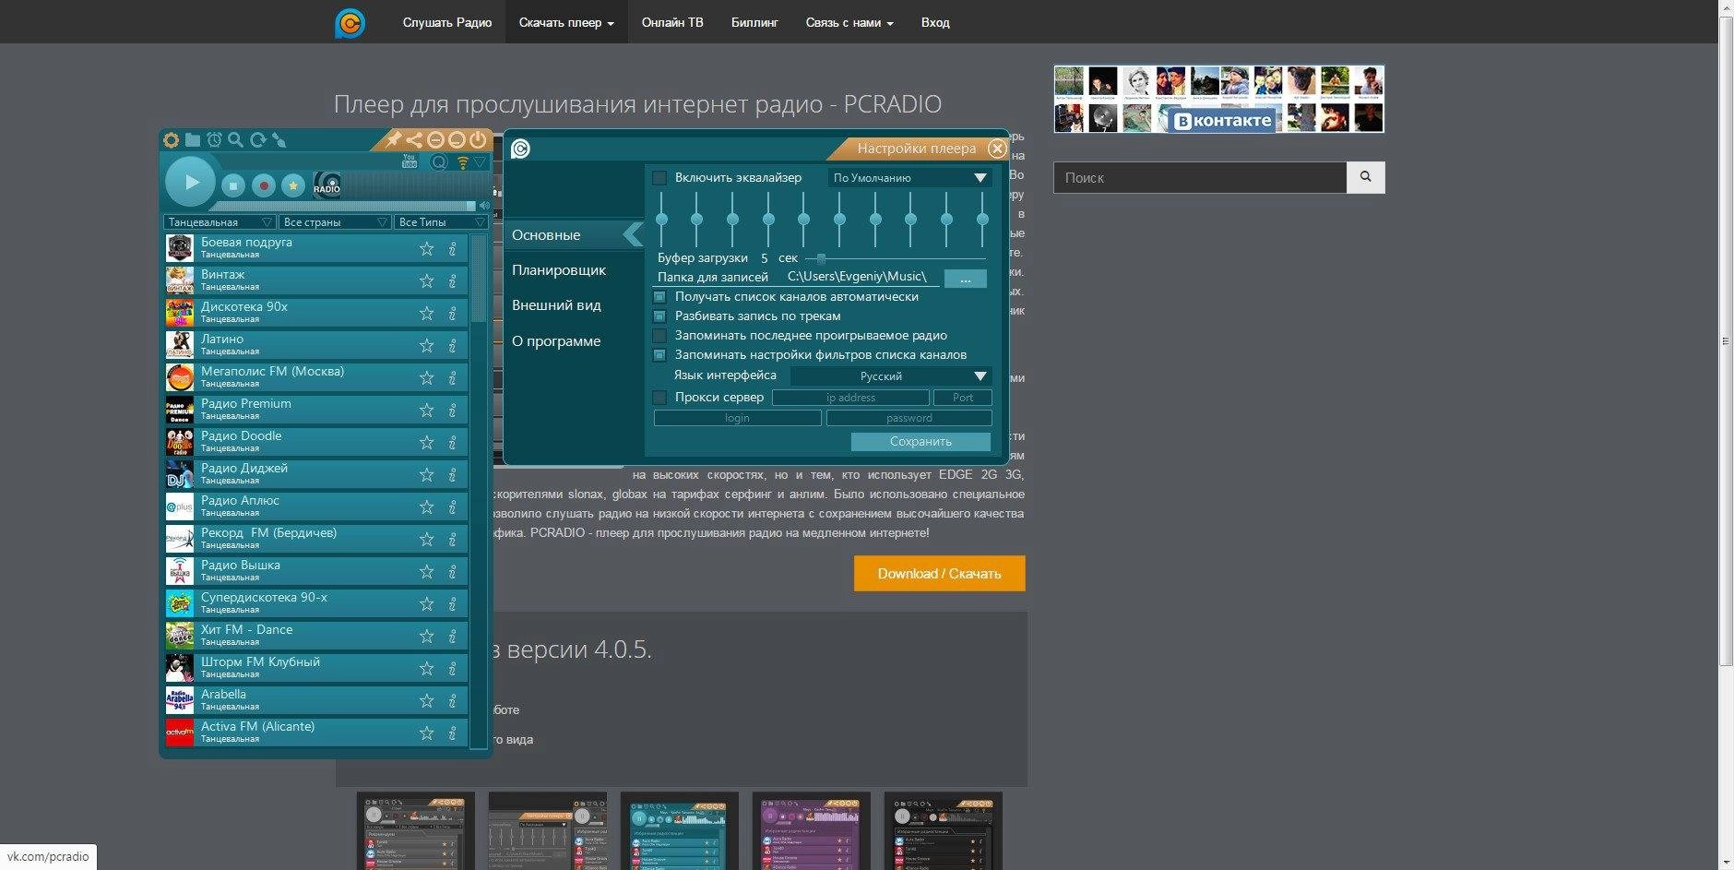Click the Download / Скачать button
Screen dimensions: 1734x870
tap(939, 574)
